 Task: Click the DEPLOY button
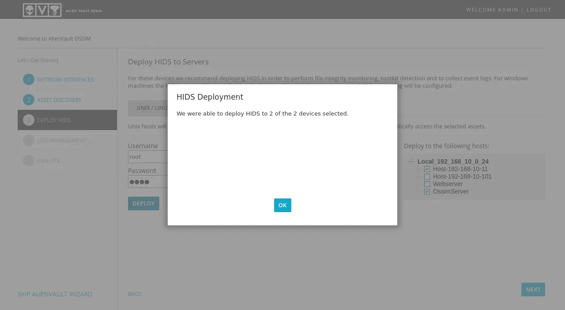pyautogui.click(x=143, y=203)
